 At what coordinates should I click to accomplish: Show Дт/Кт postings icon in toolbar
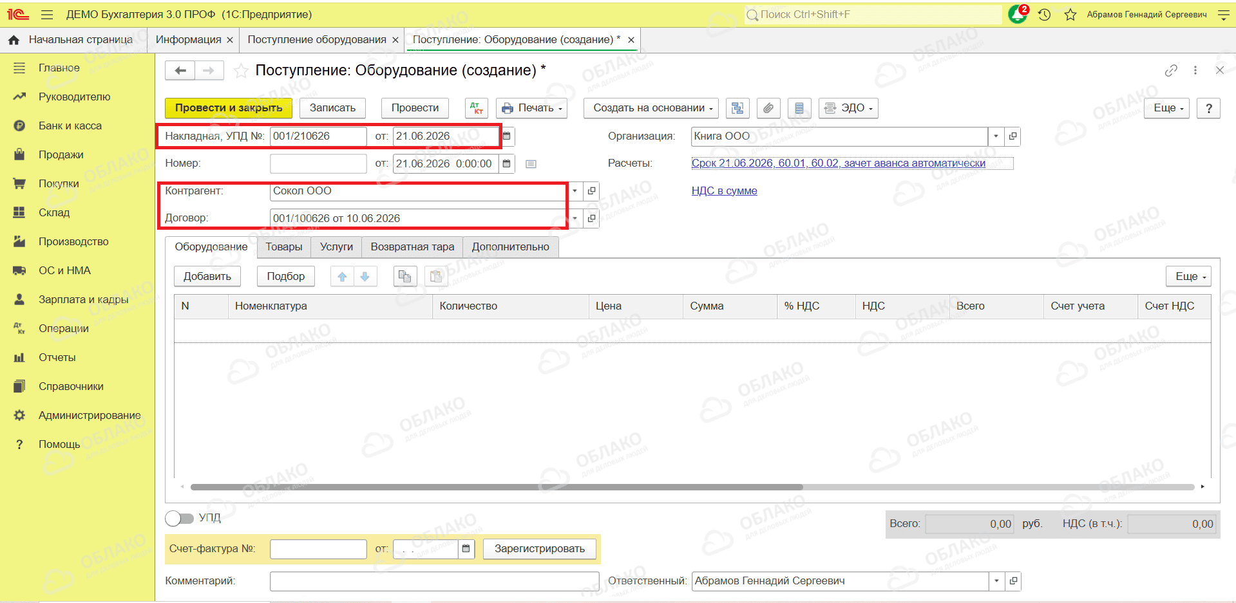pyautogui.click(x=477, y=108)
